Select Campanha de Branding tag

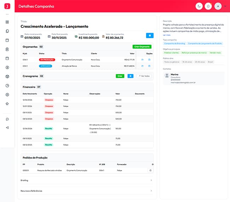point(174,43)
